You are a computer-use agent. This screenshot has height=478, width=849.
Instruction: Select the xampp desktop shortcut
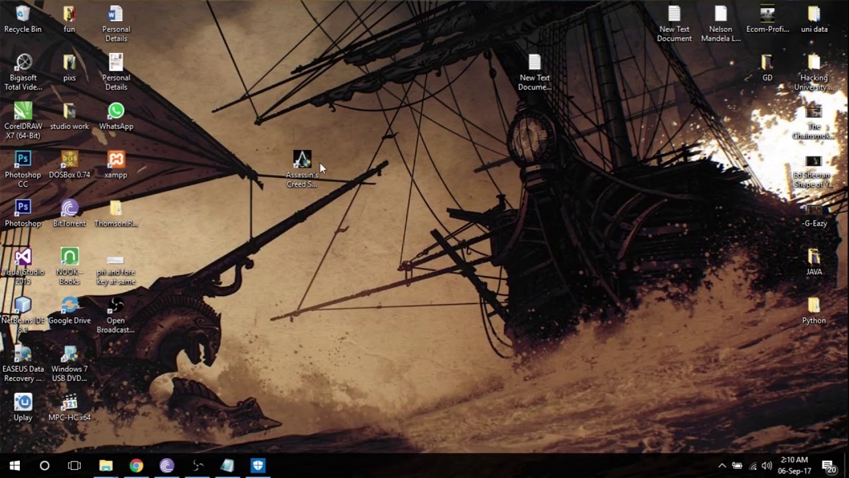pyautogui.click(x=116, y=165)
